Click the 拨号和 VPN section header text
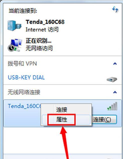The image size is (123, 159). (22, 63)
